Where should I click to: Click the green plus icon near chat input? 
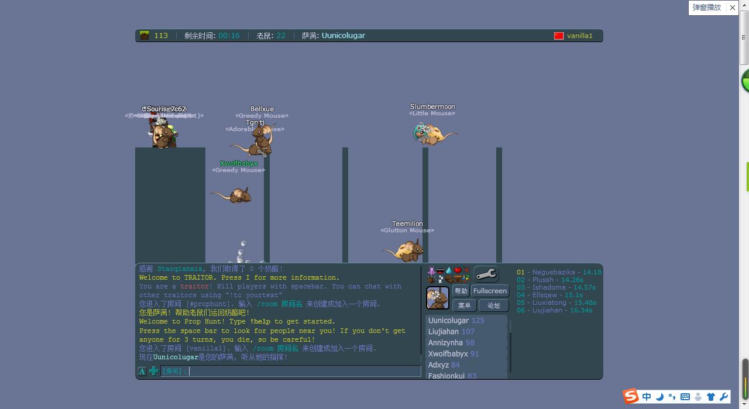click(153, 371)
